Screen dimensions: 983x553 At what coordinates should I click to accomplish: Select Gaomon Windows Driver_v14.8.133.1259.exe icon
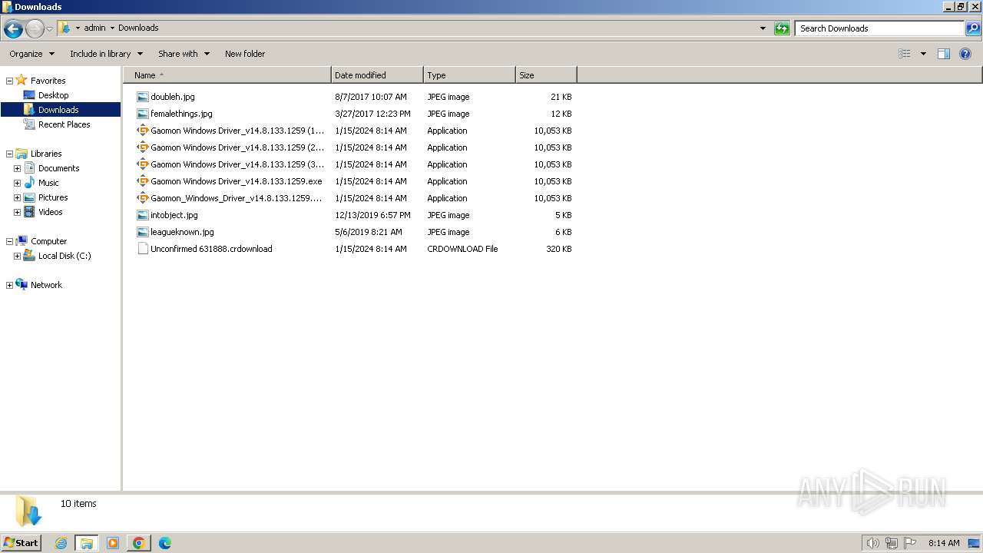(143, 181)
